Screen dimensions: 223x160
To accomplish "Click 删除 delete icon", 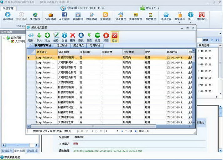I will pyautogui.click(x=73, y=37).
